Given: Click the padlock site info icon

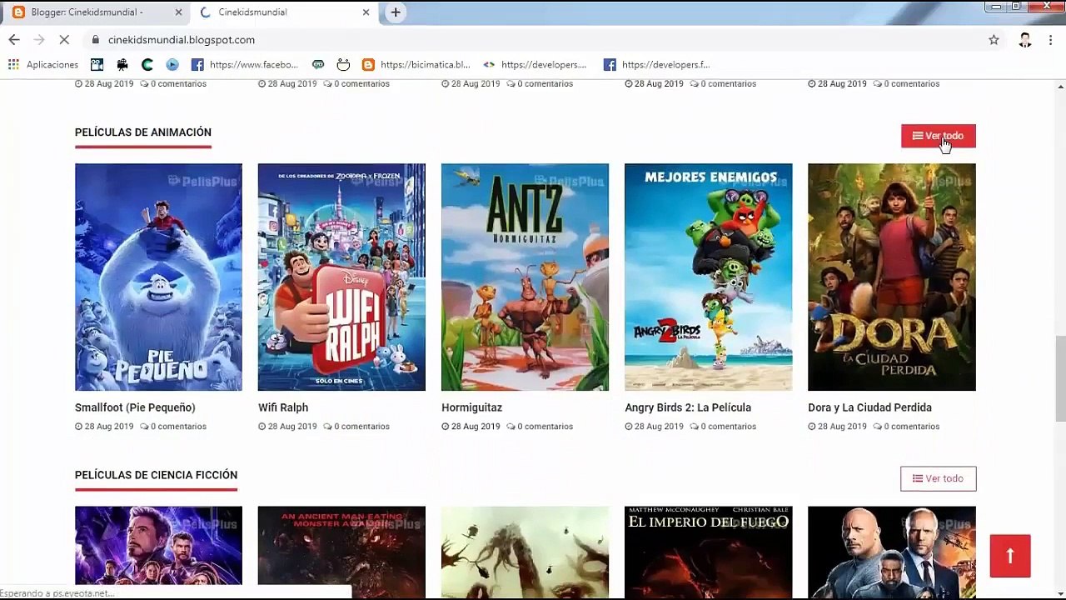Looking at the screenshot, I should click(96, 39).
